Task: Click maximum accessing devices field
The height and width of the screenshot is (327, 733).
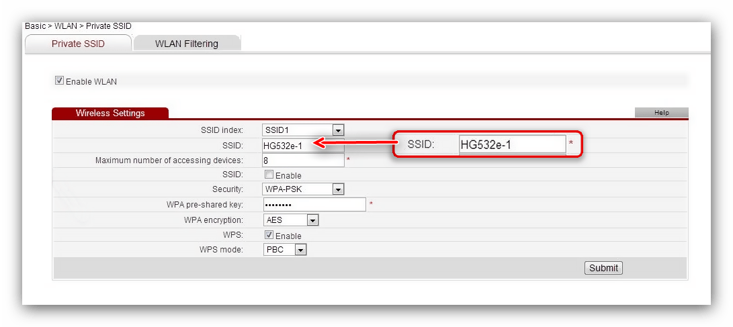Action: (x=303, y=160)
